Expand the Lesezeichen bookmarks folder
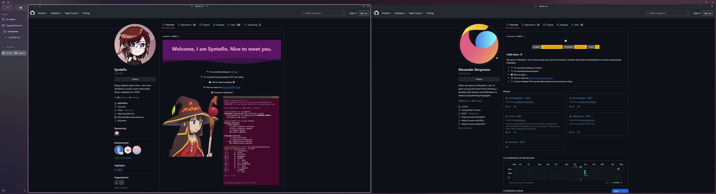716x194 pixels. coord(13,32)
